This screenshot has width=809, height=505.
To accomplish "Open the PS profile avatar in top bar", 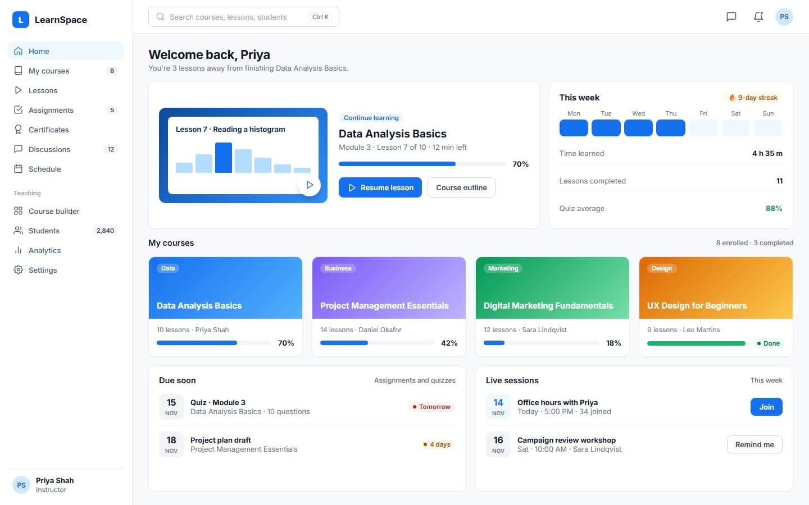I will (784, 17).
